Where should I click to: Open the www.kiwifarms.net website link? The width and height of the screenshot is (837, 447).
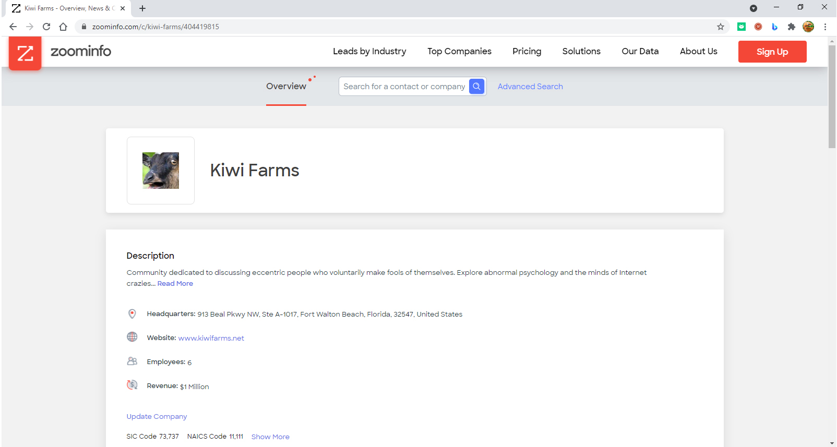[x=211, y=338]
